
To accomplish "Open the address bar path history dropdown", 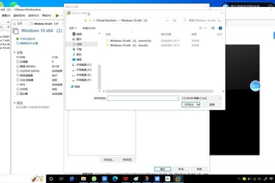I will click(x=167, y=21).
